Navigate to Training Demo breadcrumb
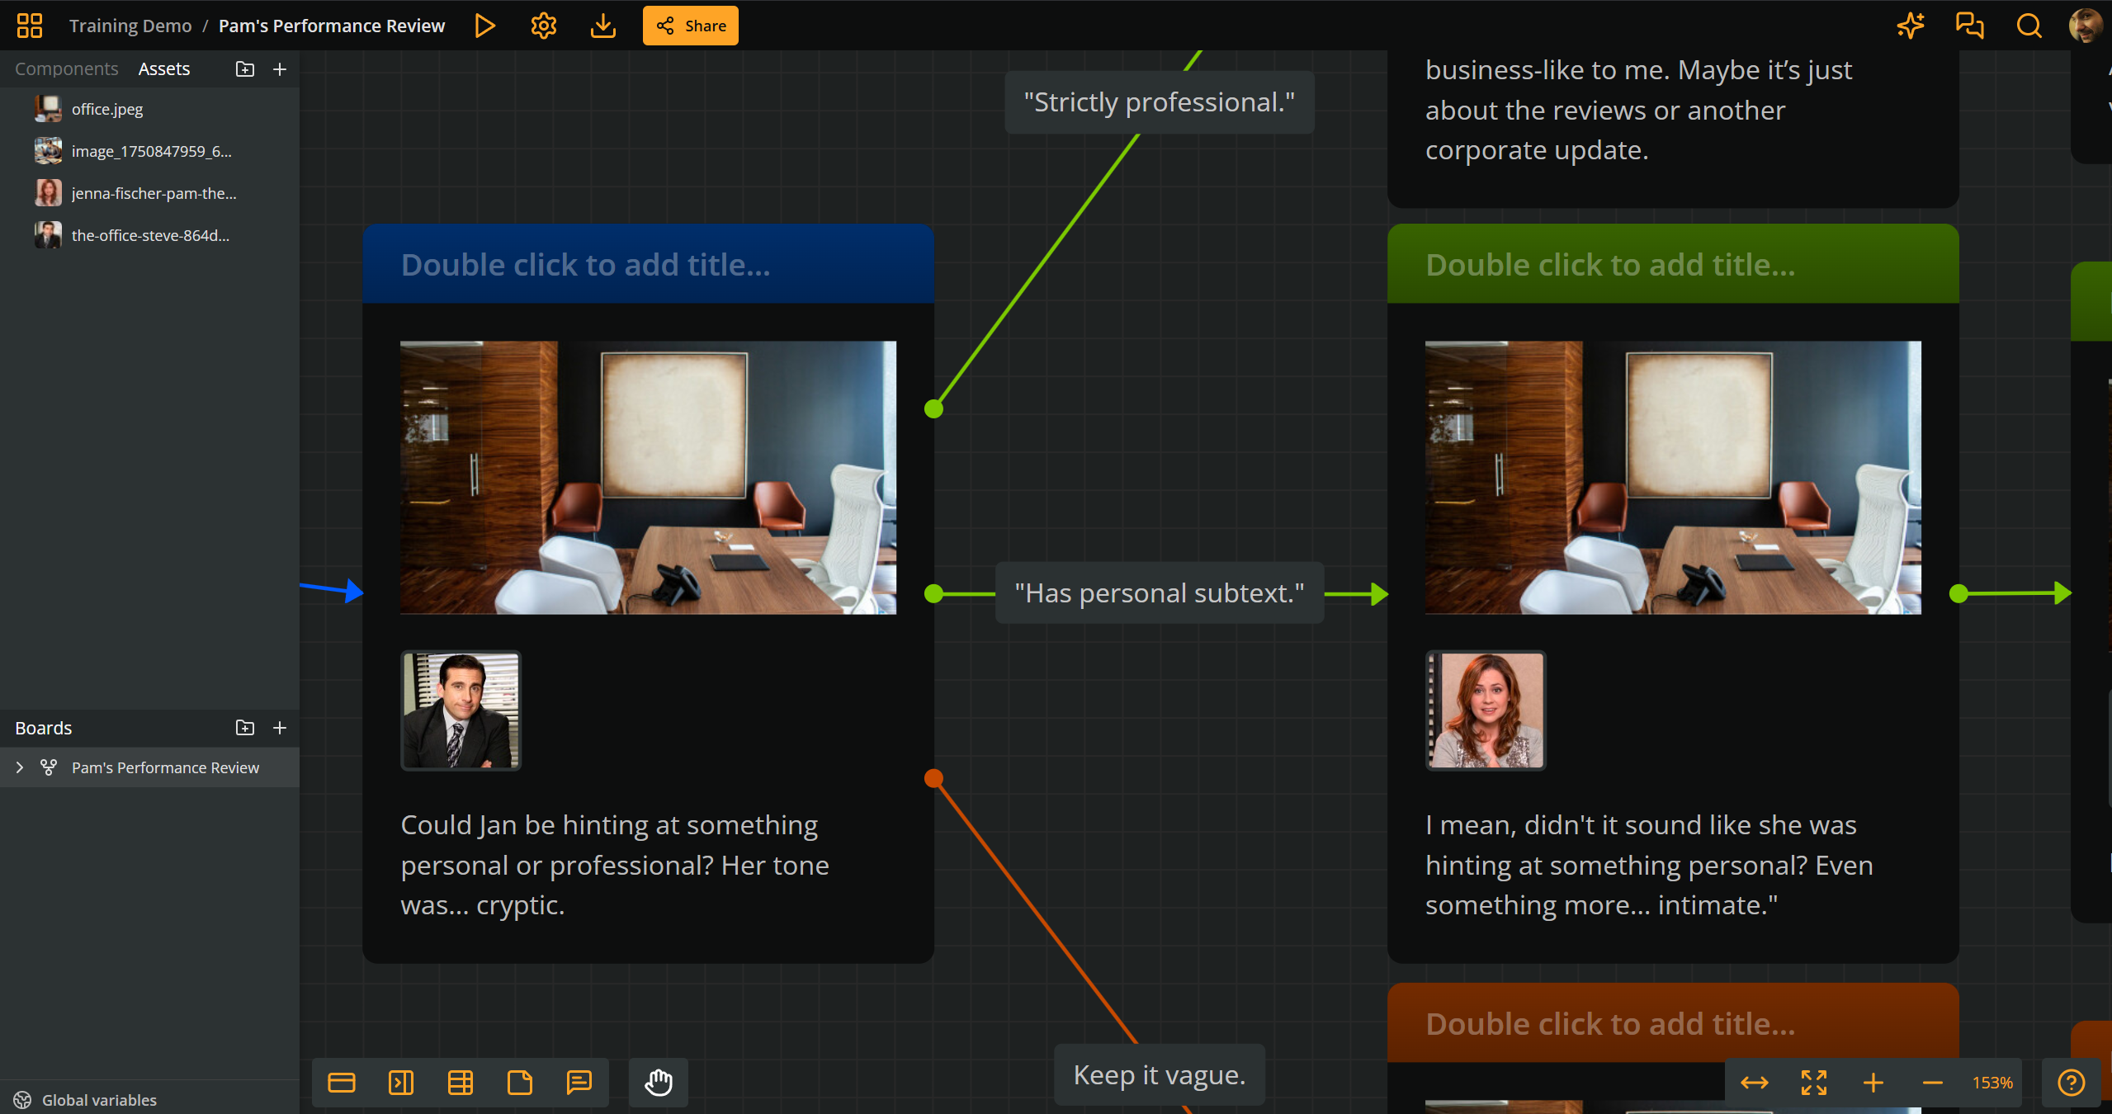The height and width of the screenshot is (1114, 2112). [130, 25]
